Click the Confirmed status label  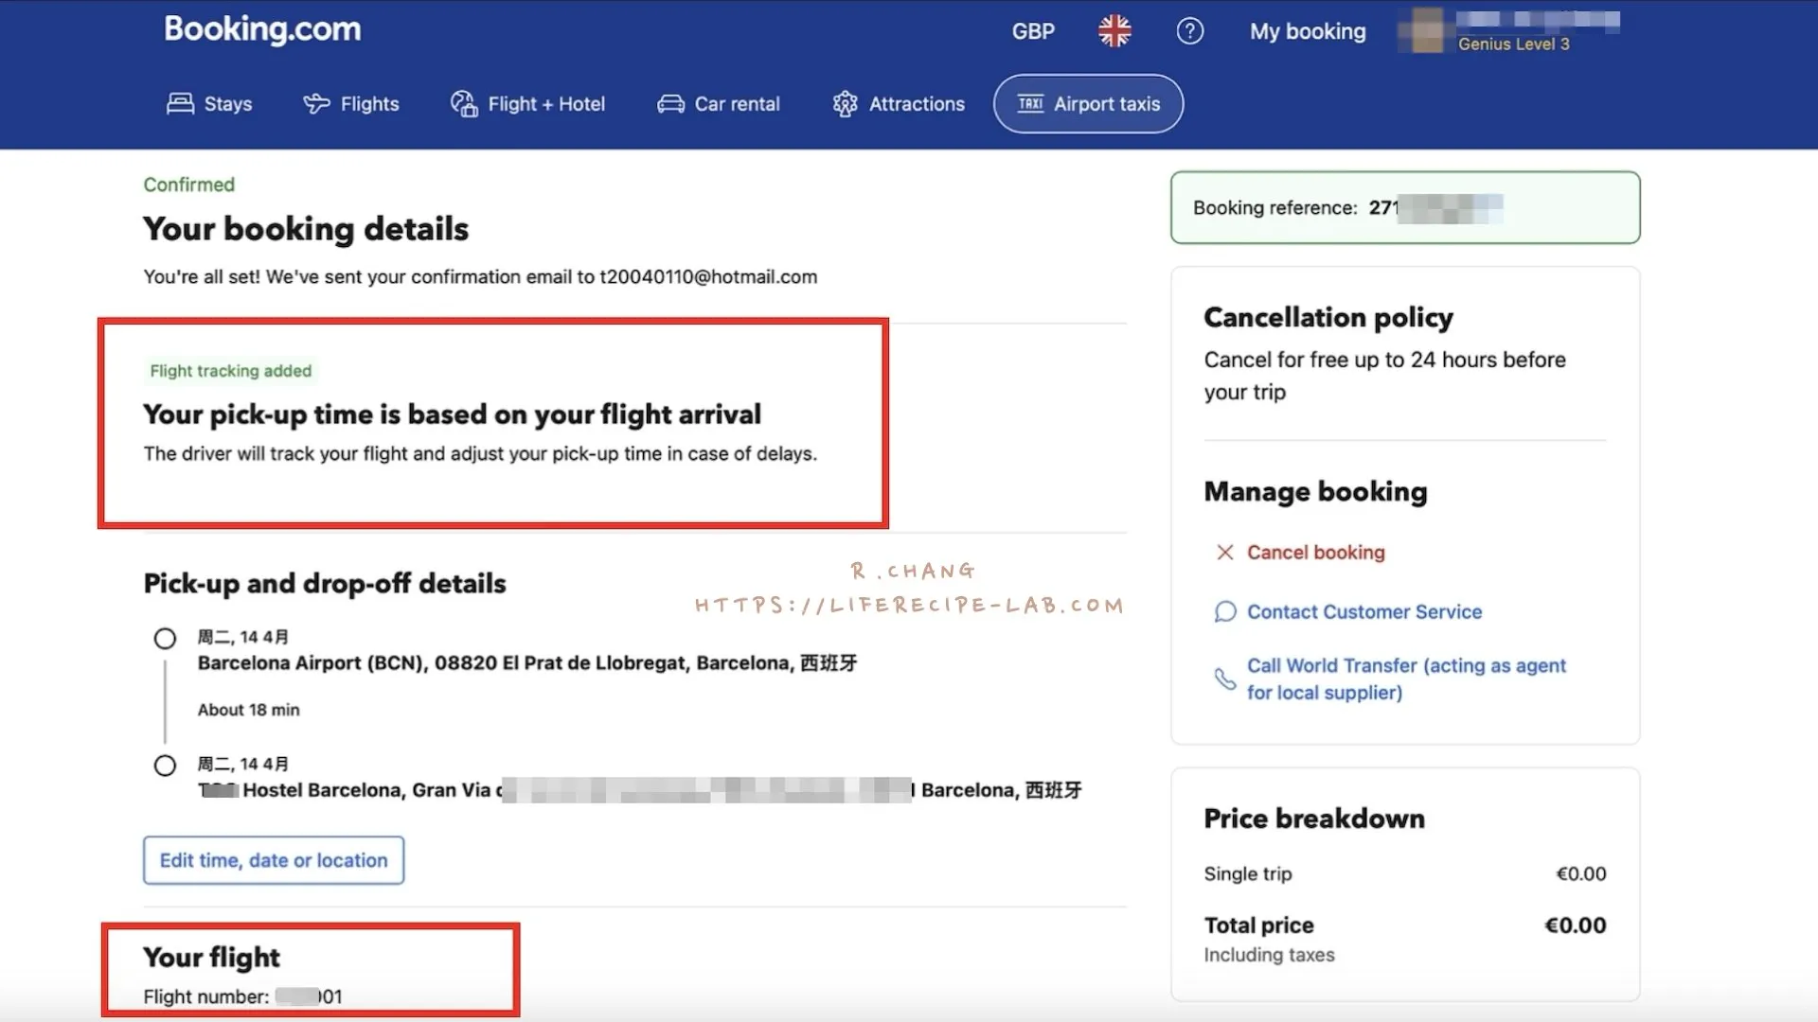188,185
